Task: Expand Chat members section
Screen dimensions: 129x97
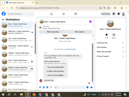Action: tap(110, 47)
